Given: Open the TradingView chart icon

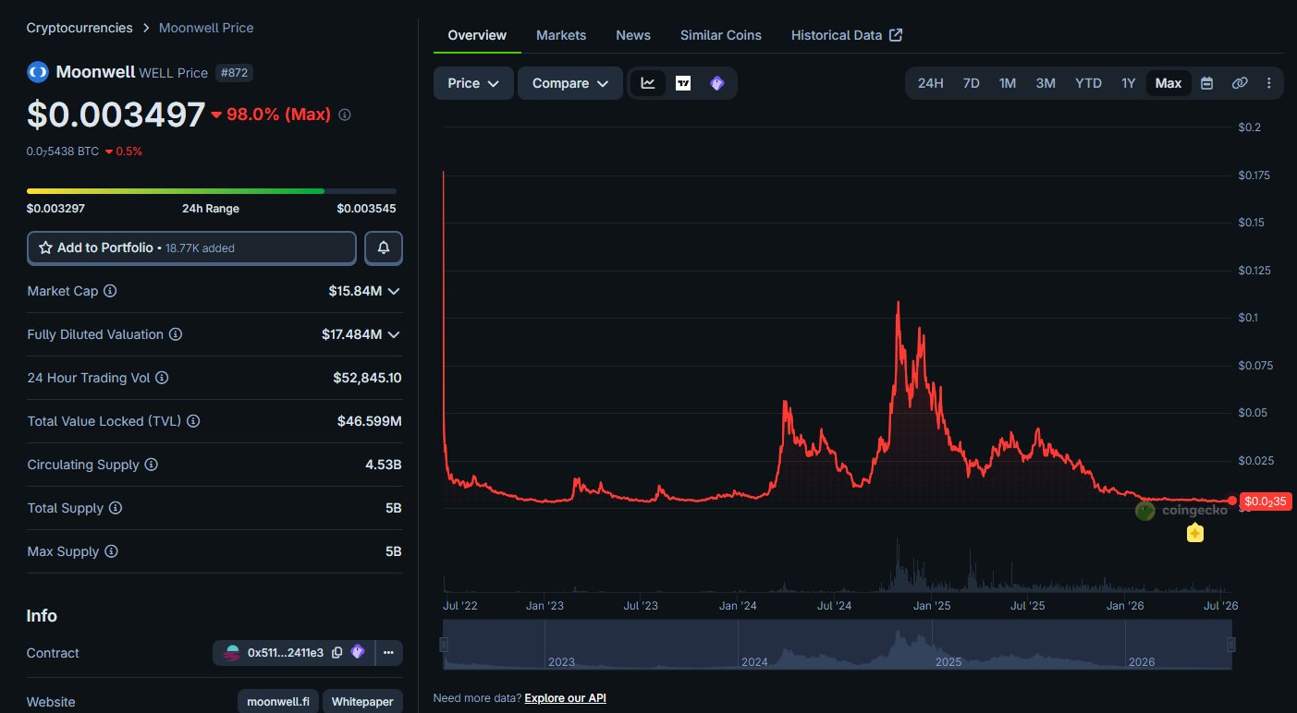Looking at the screenshot, I should pyautogui.click(x=683, y=83).
